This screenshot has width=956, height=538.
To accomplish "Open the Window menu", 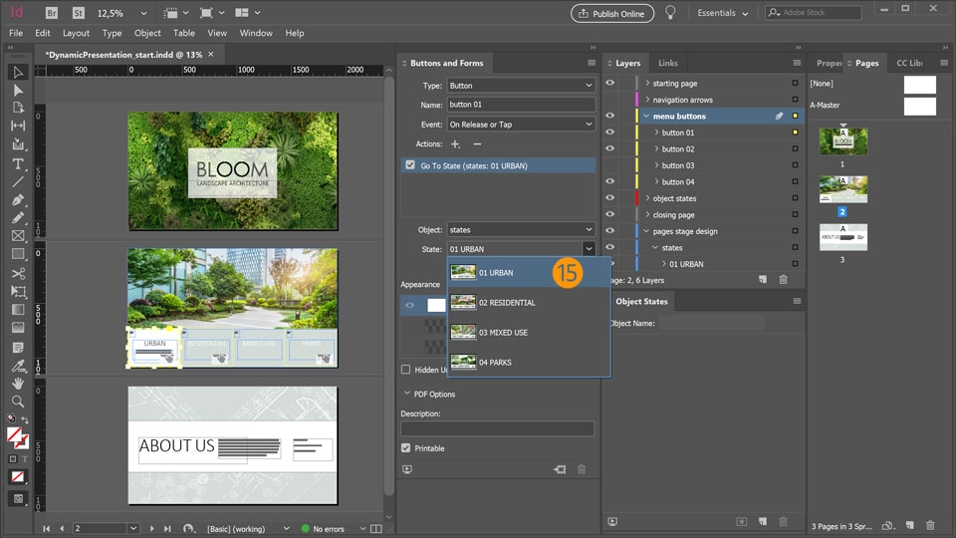I will tap(256, 33).
